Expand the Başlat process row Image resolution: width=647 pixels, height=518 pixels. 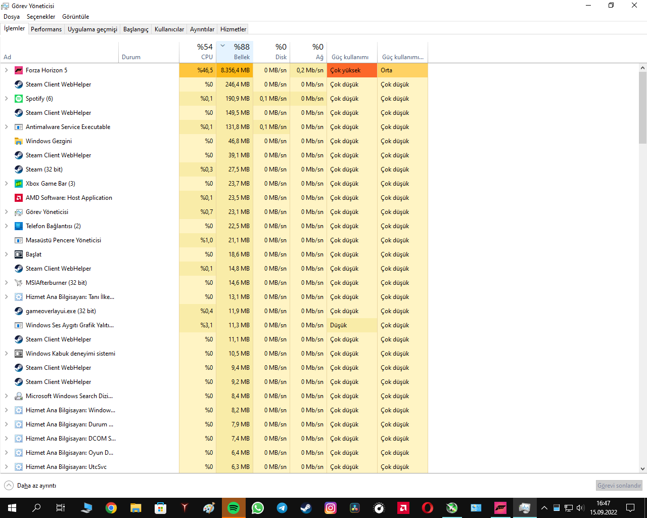[x=6, y=254]
